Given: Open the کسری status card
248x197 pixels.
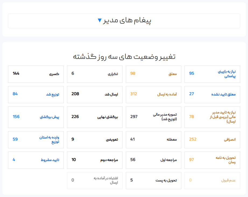Looking at the screenshot, I should coord(36,74).
